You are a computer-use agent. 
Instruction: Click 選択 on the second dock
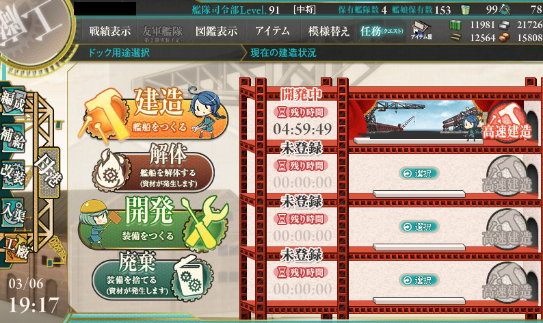tap(419, 173)
